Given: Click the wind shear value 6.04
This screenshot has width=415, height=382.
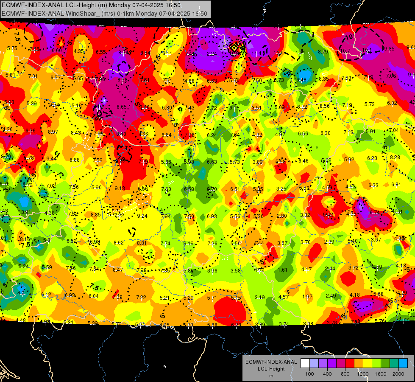Looking at the screenshot, I should [x=93, y=296].
